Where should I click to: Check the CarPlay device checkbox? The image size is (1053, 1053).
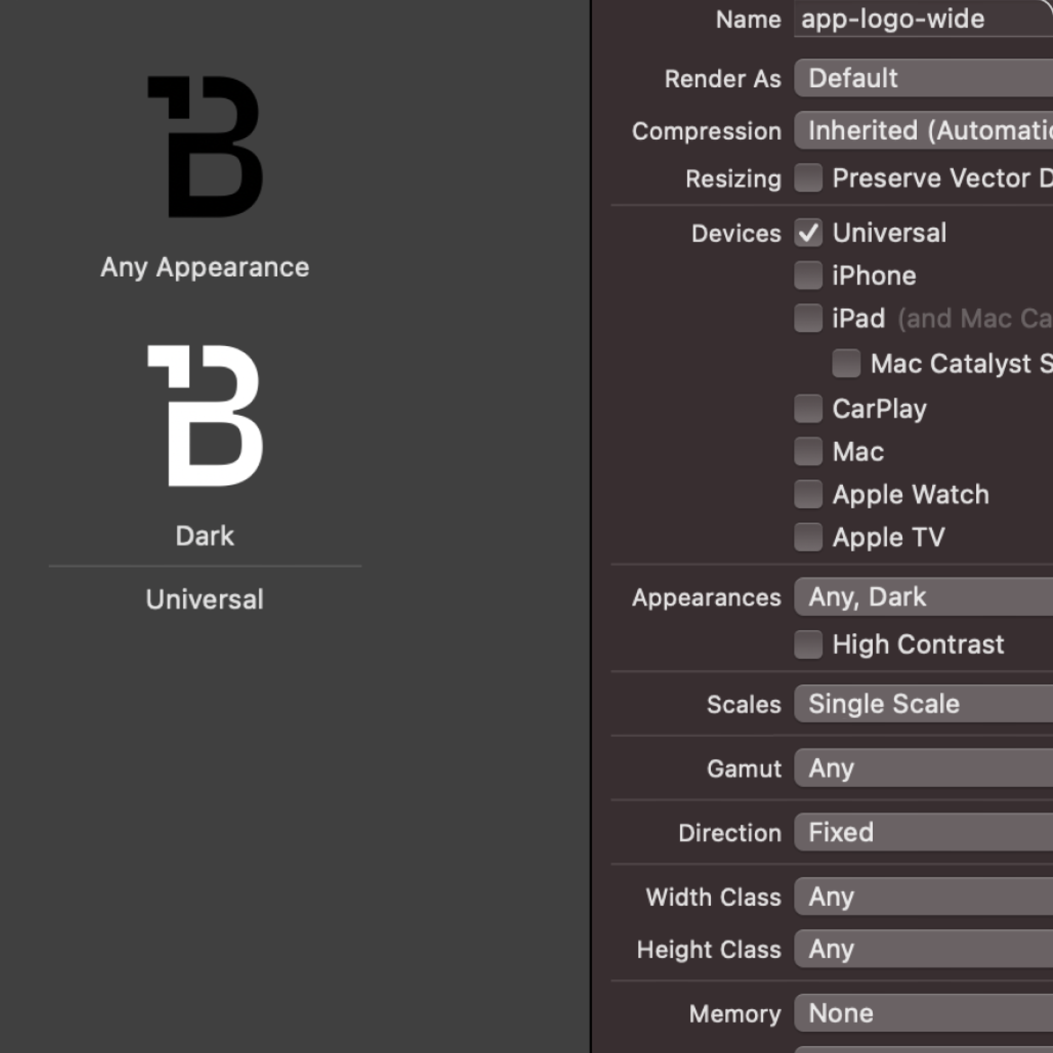(x=808, y=408)
